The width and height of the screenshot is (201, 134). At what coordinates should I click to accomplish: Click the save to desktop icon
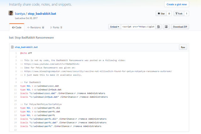166,27
